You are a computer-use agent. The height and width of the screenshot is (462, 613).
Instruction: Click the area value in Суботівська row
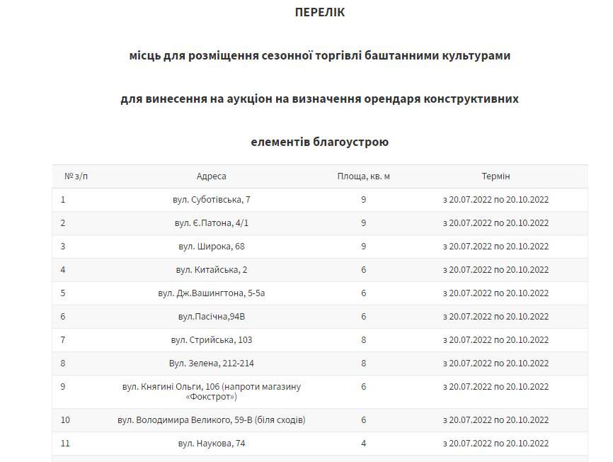tap(364, 200)
